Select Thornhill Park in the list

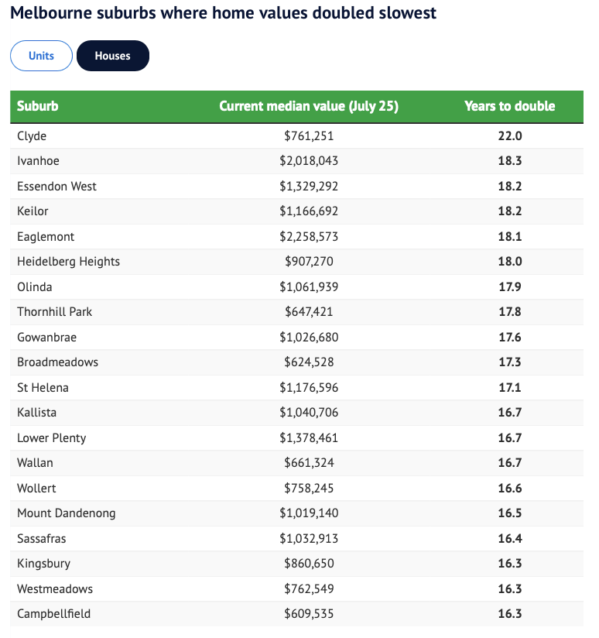tap(54, 312)
